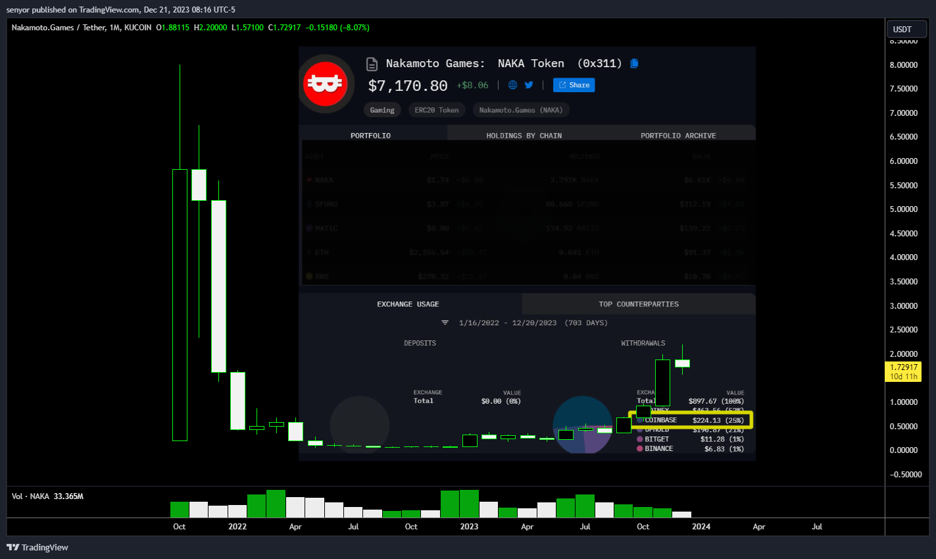Click the WITHDRAWALS heading

[x=643, y=343]
